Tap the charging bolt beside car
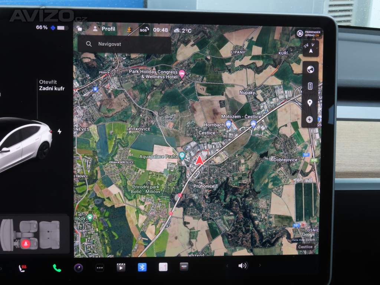The height and width of the screenshot is (285, 380). click(x=60, y=132)
